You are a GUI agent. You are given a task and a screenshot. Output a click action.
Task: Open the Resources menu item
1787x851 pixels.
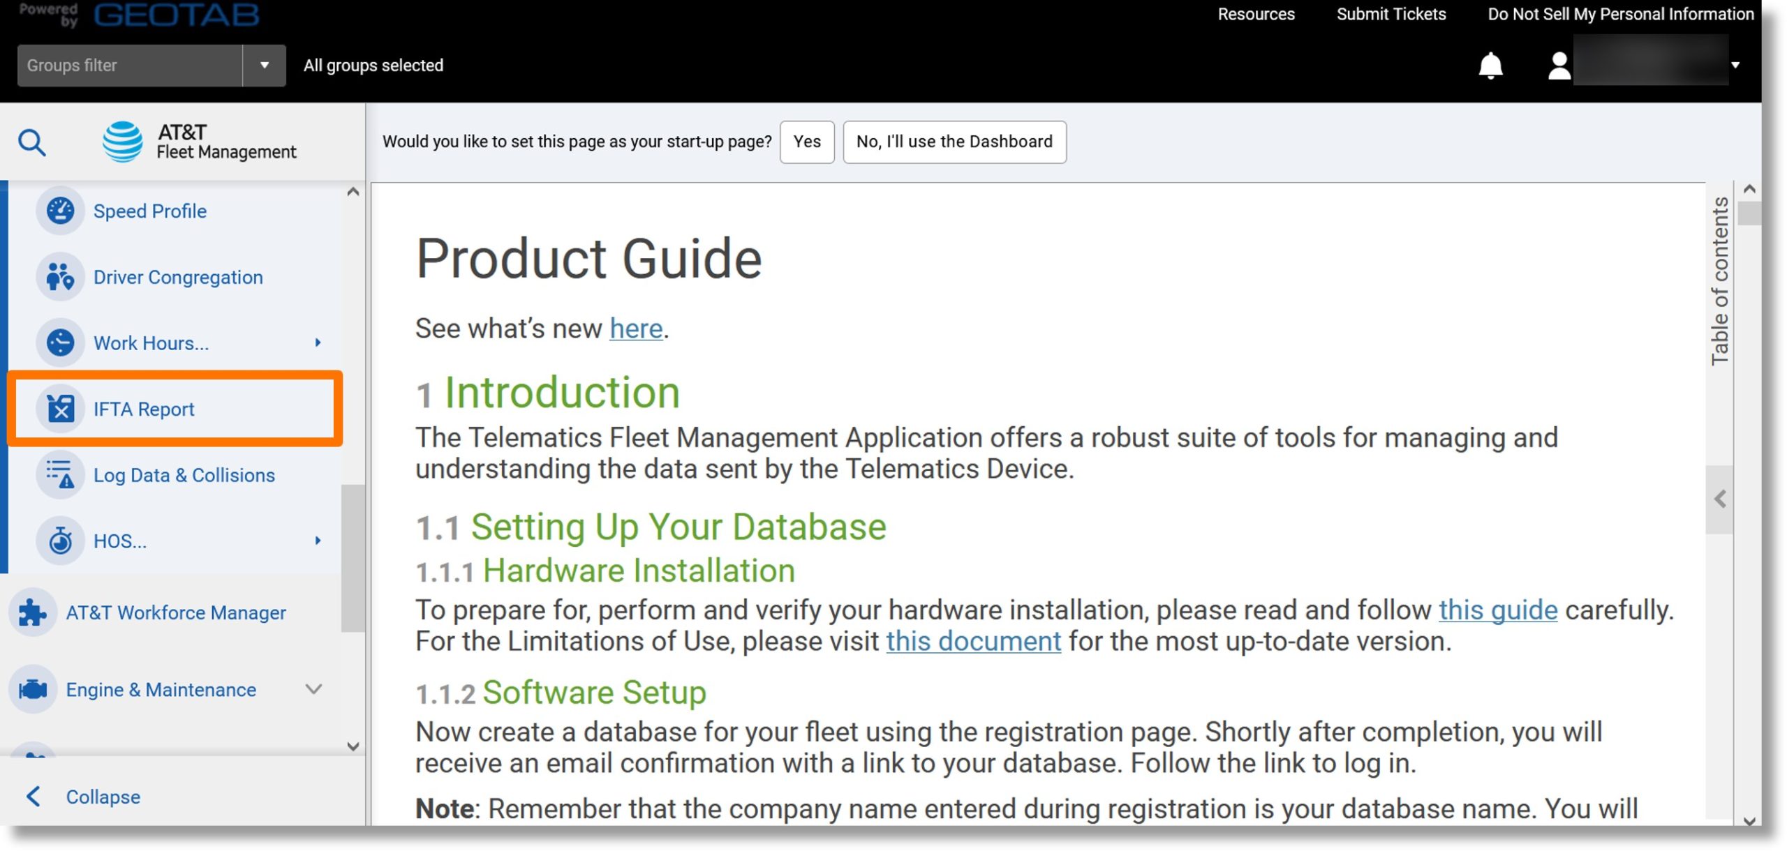point(1256,14)
